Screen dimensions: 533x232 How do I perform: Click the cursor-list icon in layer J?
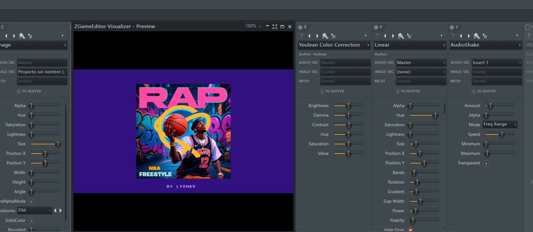[x=485, y=36]
